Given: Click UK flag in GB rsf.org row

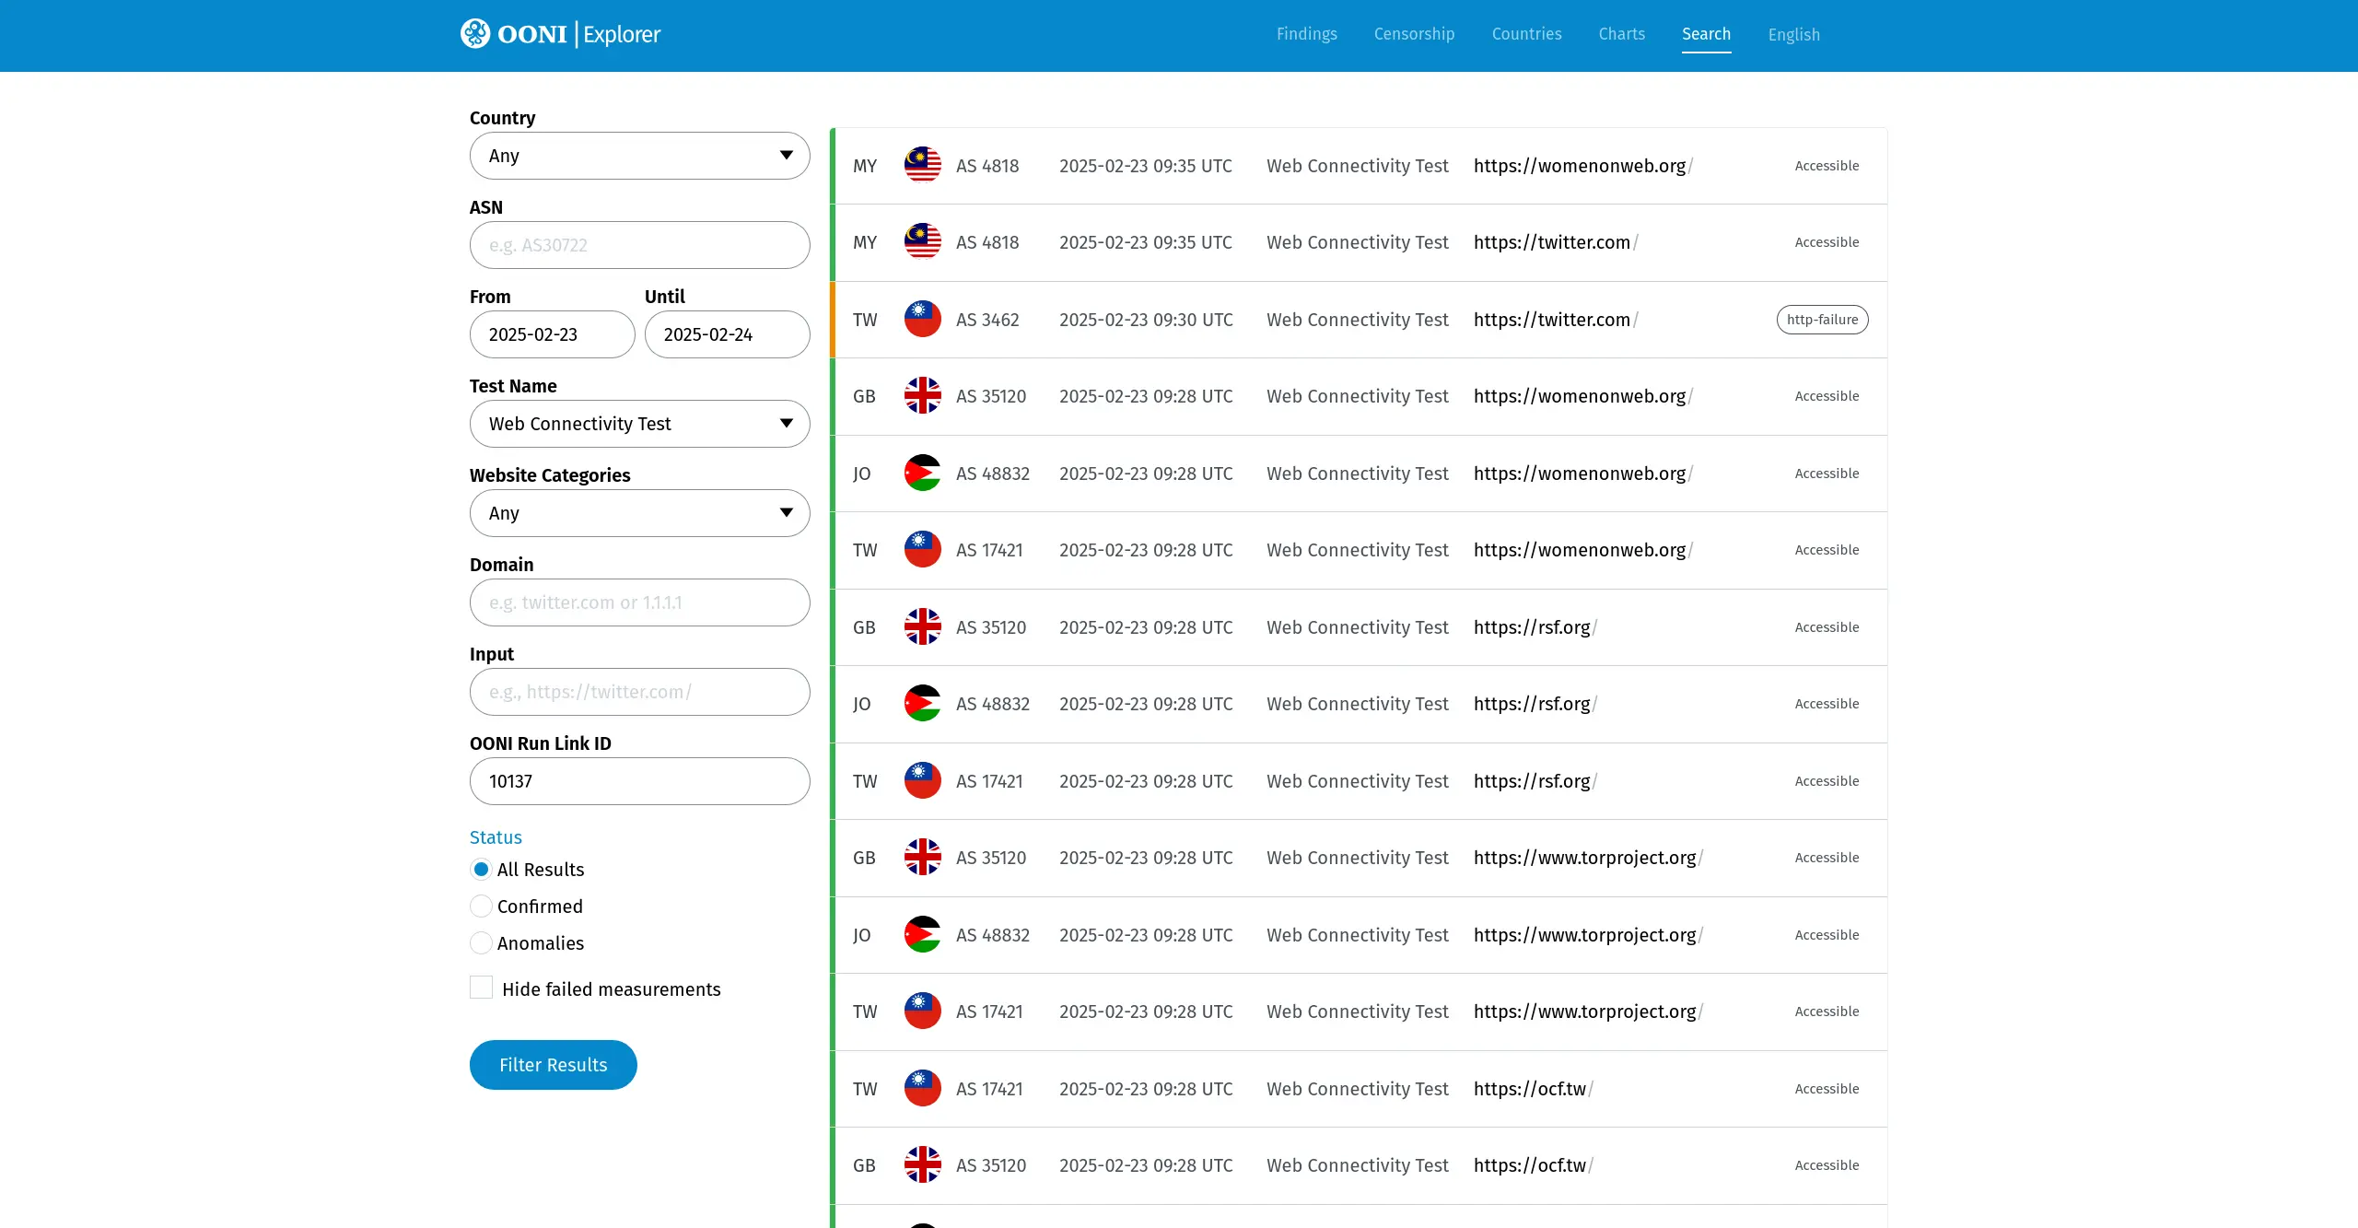Looking at the screenshot, I should pyautogui.click(x=922, y=627).
